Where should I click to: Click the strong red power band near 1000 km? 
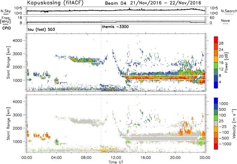click(160, 78)
